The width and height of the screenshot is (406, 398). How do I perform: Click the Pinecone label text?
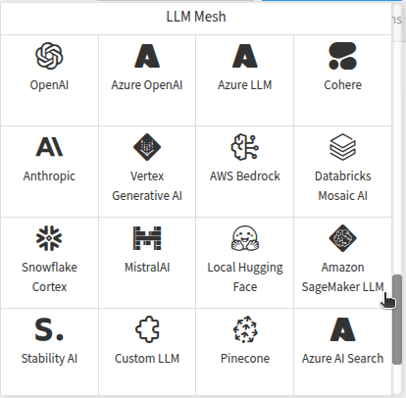click(x=245, y=359)
